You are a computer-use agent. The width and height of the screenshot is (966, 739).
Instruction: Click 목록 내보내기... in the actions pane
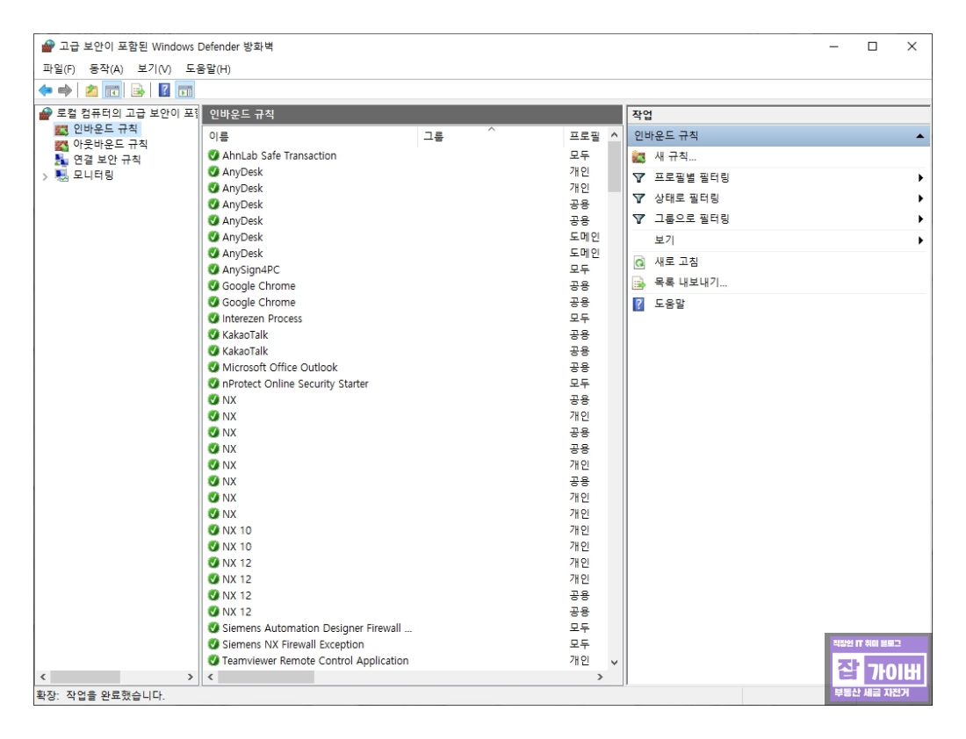click(x=690, y=283)
